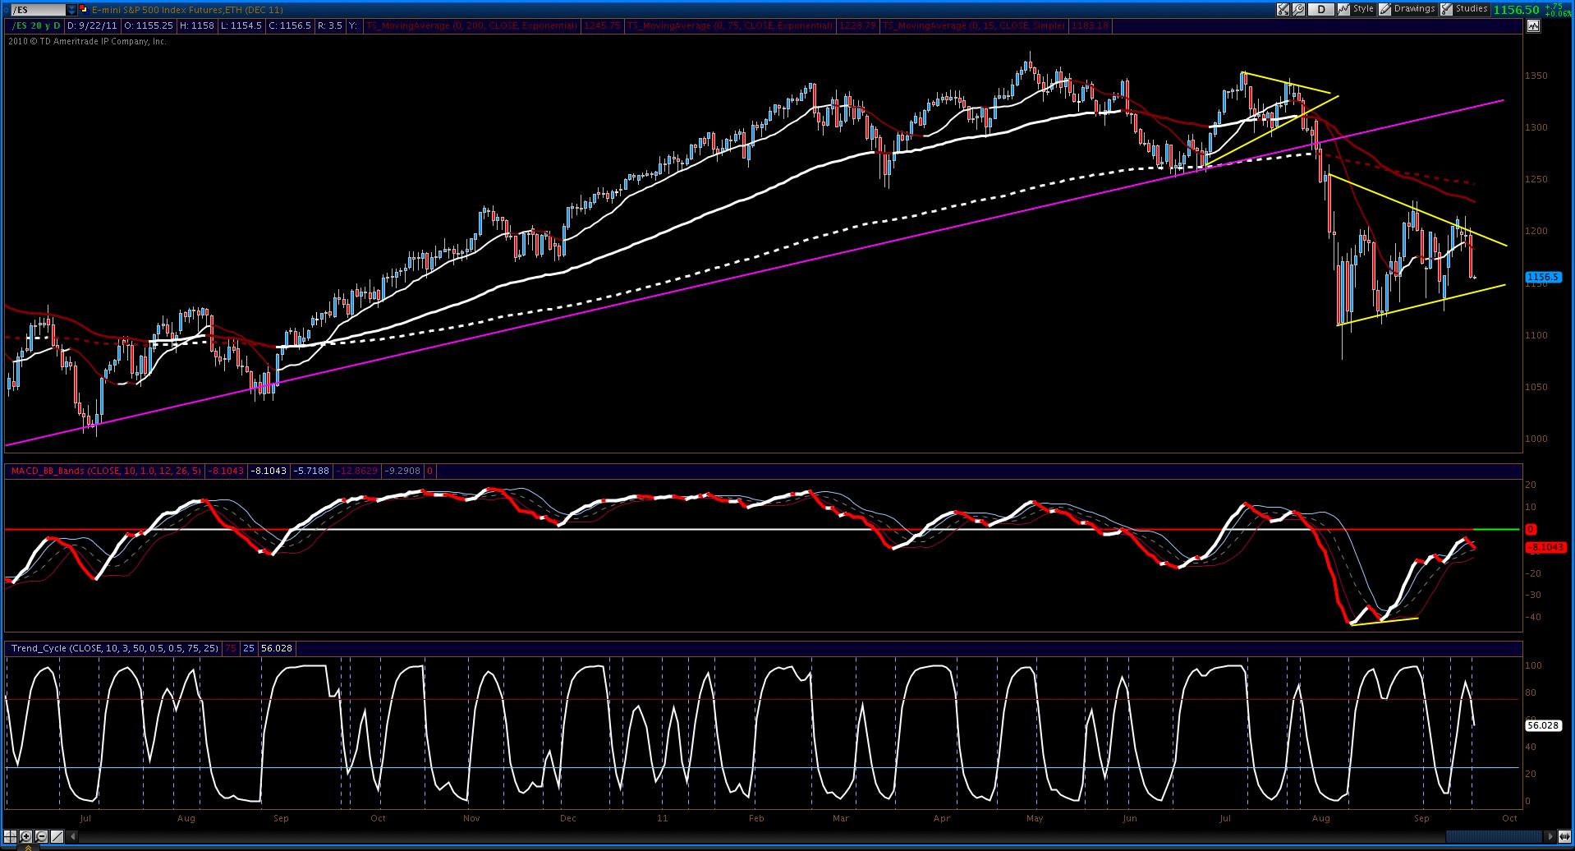Select the trendline drawing tool icon

57,837
